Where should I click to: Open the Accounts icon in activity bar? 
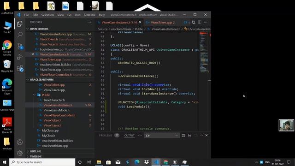click(20, 142)
